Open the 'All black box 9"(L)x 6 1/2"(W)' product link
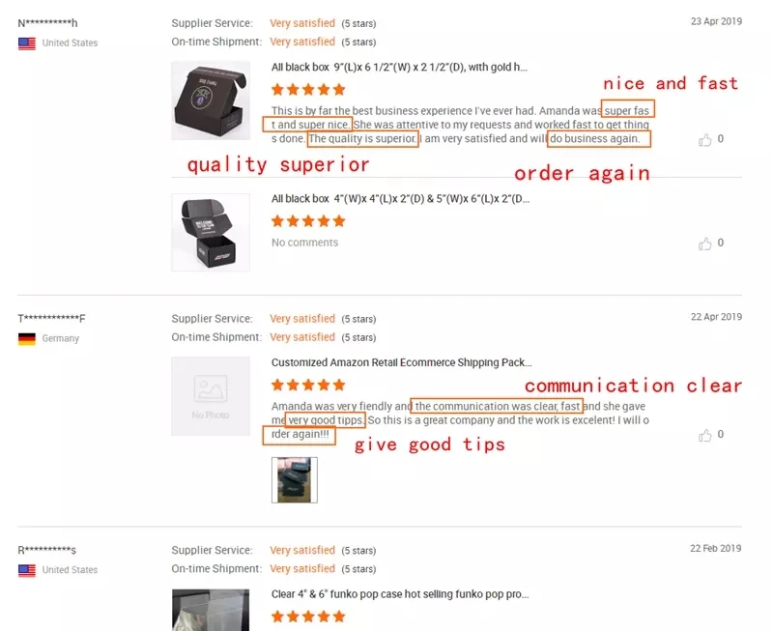Viewport: 773px width, 631px height. click(399, 67)
